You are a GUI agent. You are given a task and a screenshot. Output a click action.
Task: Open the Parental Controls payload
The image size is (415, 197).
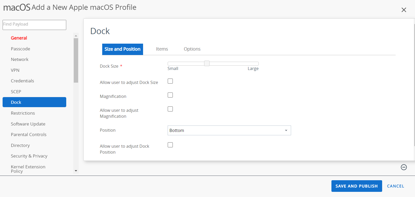point(29,135)
